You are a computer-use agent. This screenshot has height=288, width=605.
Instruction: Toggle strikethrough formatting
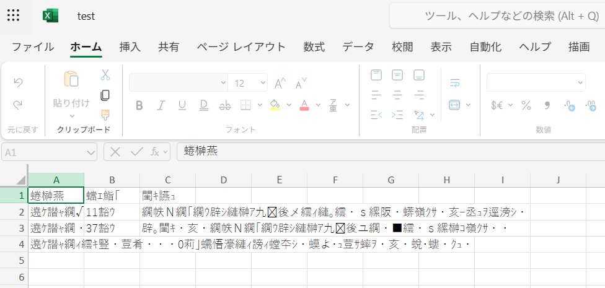point(225,105)
